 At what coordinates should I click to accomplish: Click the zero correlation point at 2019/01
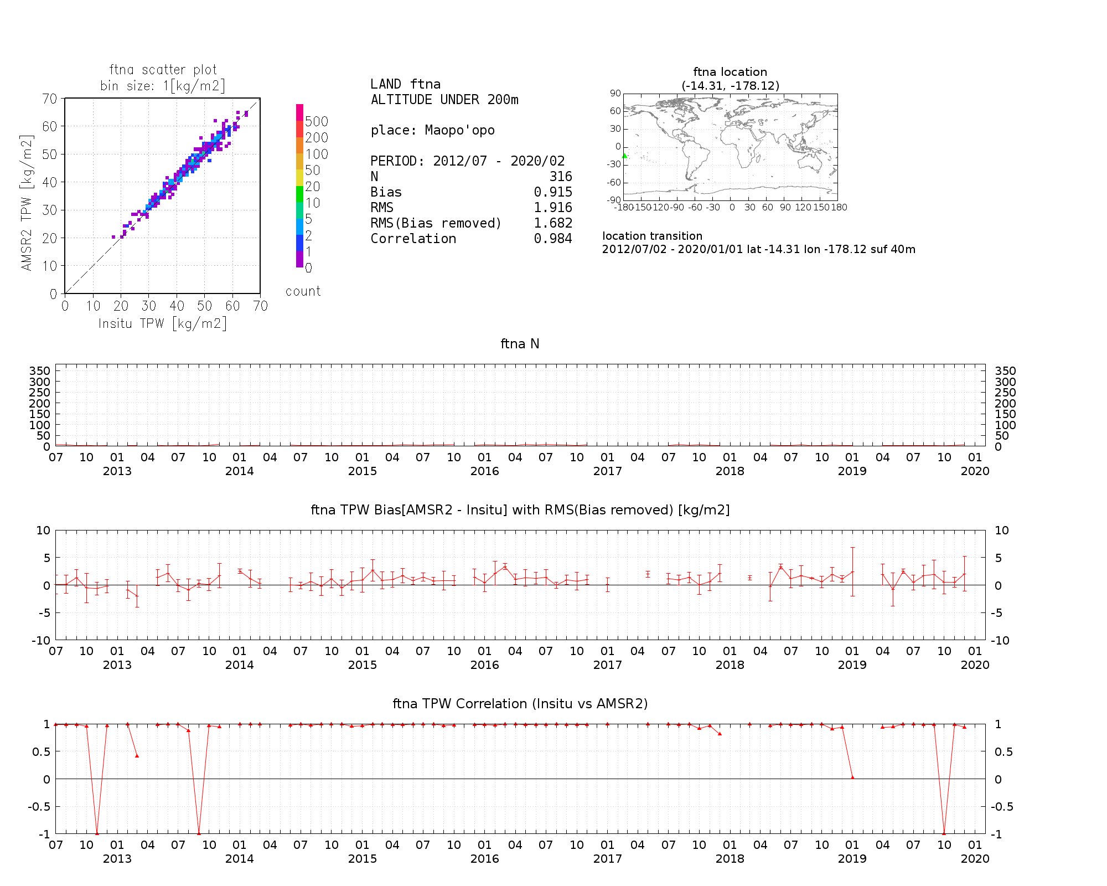(852, 777)
